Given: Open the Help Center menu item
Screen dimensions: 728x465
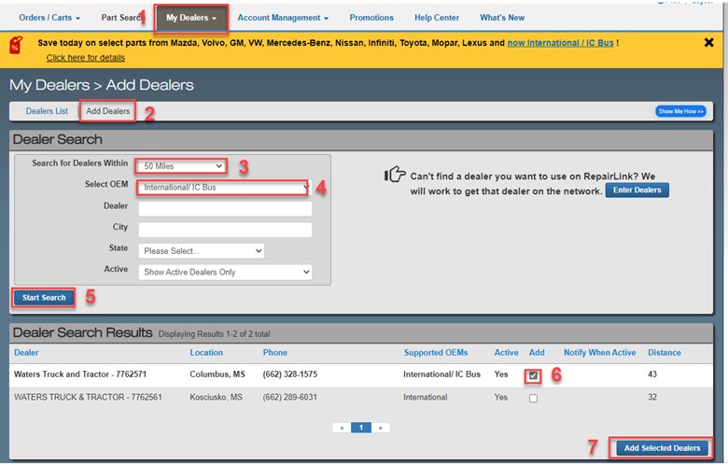Looking at the screenshot, I should [x=437, y=18].
